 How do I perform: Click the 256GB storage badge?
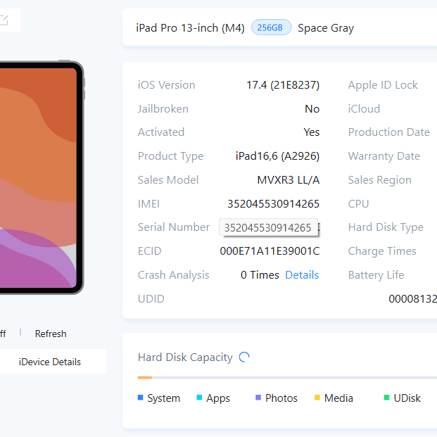(271, 27)
